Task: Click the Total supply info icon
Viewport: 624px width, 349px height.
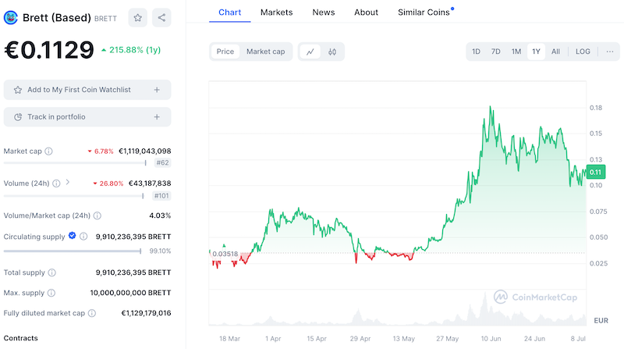Action: coord(51,272)
